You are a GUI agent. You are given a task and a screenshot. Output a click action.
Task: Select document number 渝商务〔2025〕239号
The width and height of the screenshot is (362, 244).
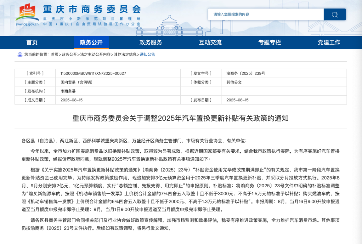[x=246, y=74]
